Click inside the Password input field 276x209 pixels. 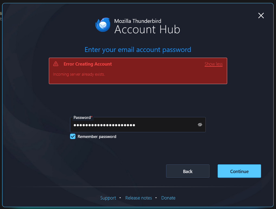tap(138, 125)
